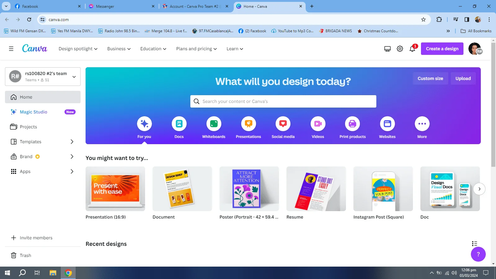The height and width of the screenshot is (279, 496).
Task: Click the Create a design button
Action: (x=442, y=49)
